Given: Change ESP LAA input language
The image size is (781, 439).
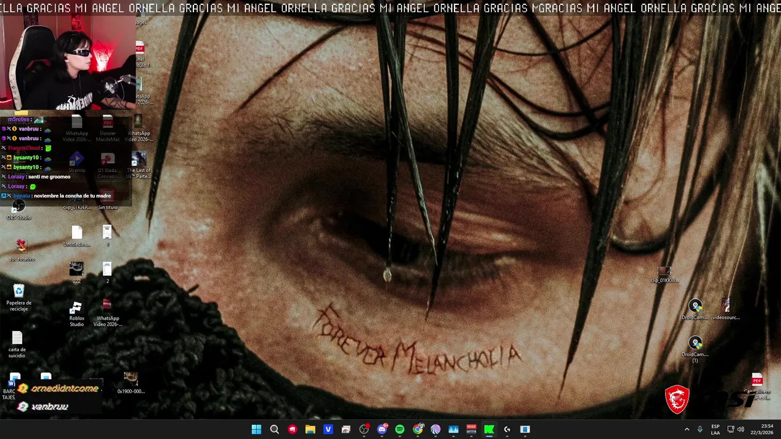Looking at the screenshot, I should coord(715,429).
